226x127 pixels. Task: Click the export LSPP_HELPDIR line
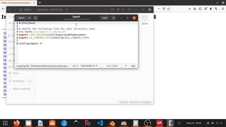coord(52,35)
